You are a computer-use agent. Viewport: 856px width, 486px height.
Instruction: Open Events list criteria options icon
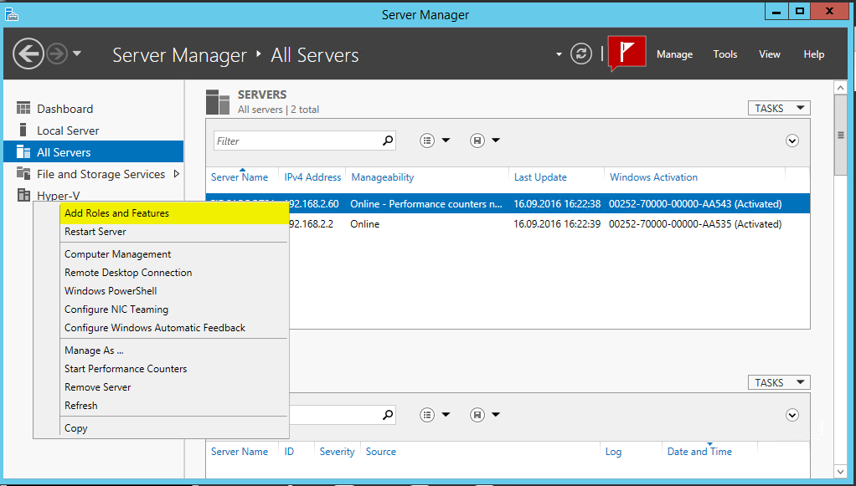[x=427, y=415]
